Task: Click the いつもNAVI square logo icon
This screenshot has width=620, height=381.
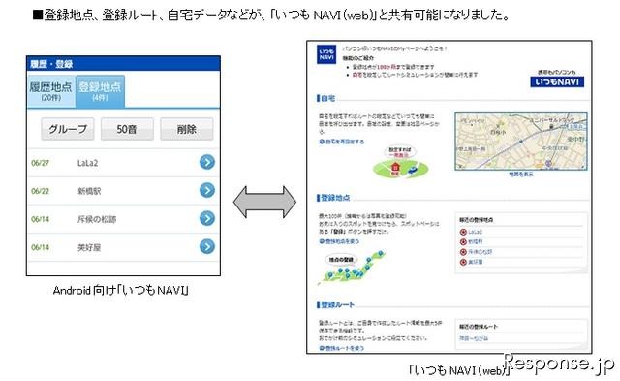Action: [326, 54]
